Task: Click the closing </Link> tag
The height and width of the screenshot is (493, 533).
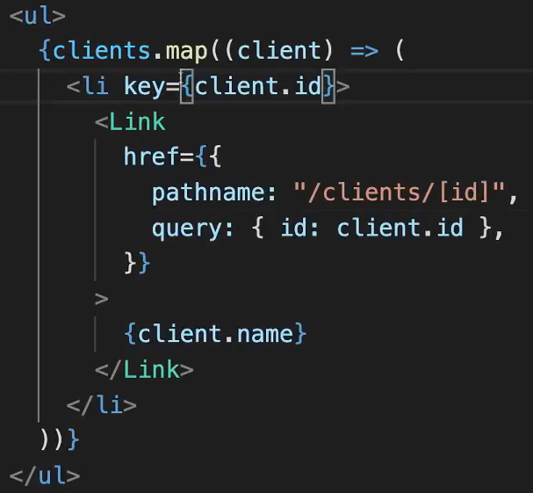Action: 144,369
